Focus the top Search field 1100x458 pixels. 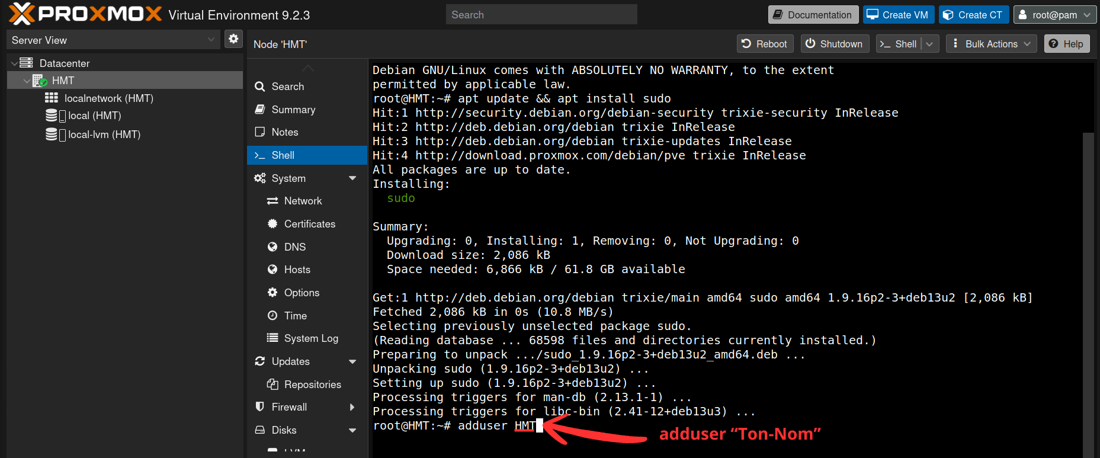541,15
